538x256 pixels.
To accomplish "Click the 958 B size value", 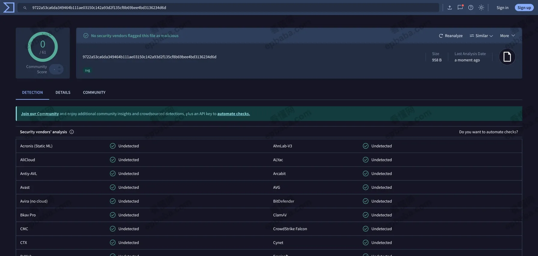I will tap(437, 60).
